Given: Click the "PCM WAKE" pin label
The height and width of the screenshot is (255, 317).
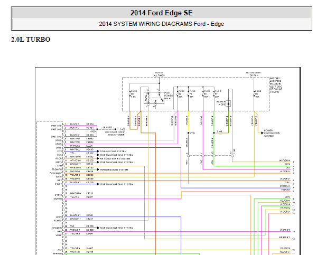Looking at the screenshot, I should point(55,173).
